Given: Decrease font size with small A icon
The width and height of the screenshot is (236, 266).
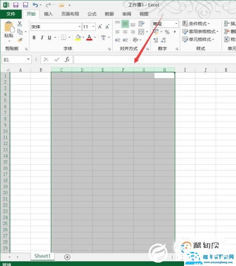Looking at the screenshot, I should pyautogui.click(x=107, y=27).
